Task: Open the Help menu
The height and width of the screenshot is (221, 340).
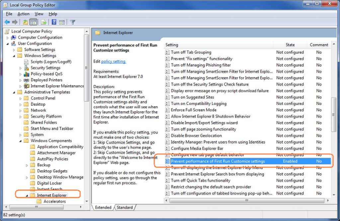Action: [53, 14]
